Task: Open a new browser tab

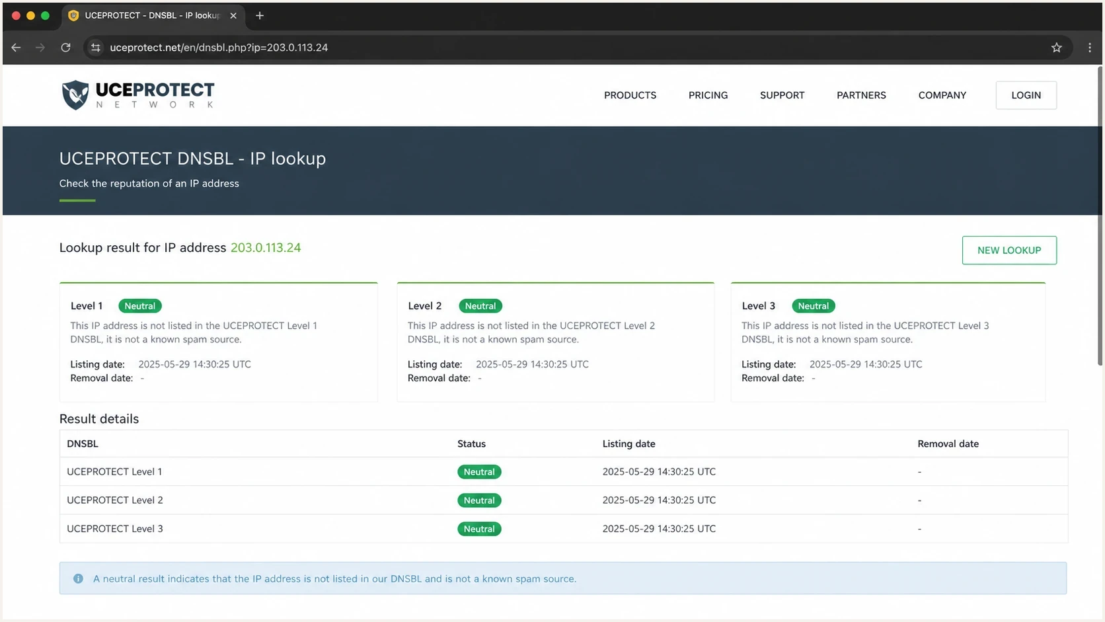Action: pyautogui.click(x=260, y=16)
